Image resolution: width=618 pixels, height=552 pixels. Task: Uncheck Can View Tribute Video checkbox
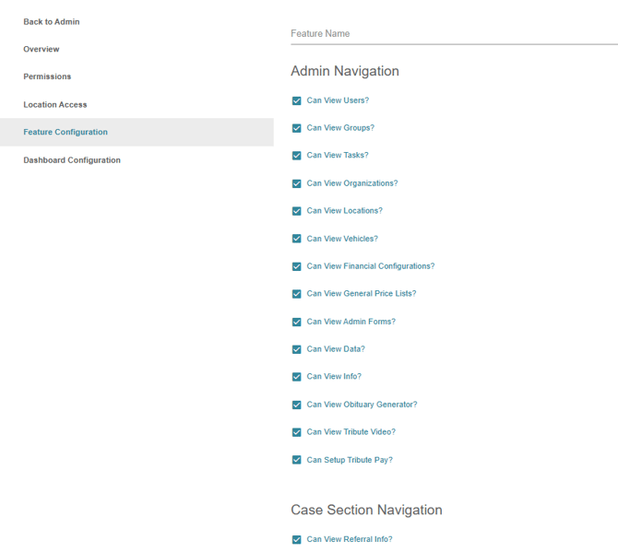tap(297, 432)
